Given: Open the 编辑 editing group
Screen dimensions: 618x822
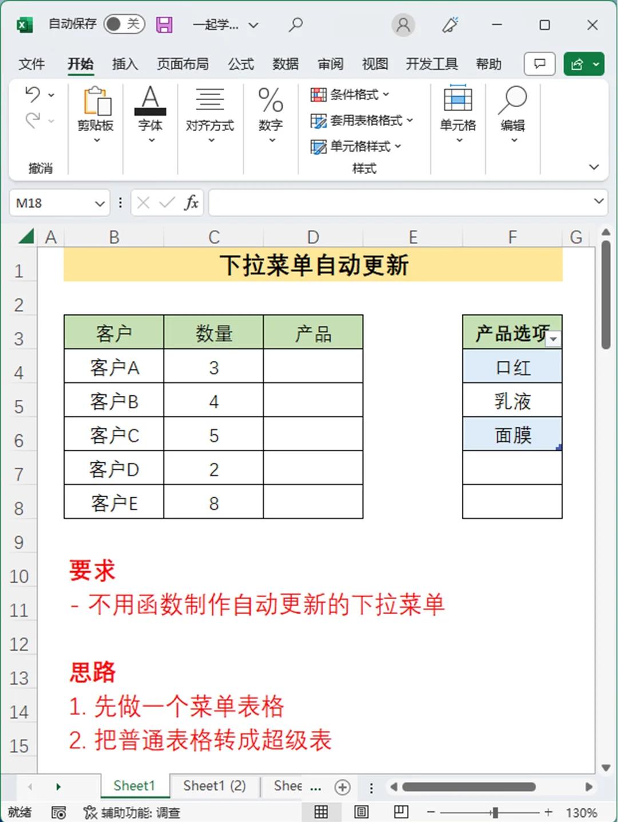Looking at the screenshot, I should point(513,113).
